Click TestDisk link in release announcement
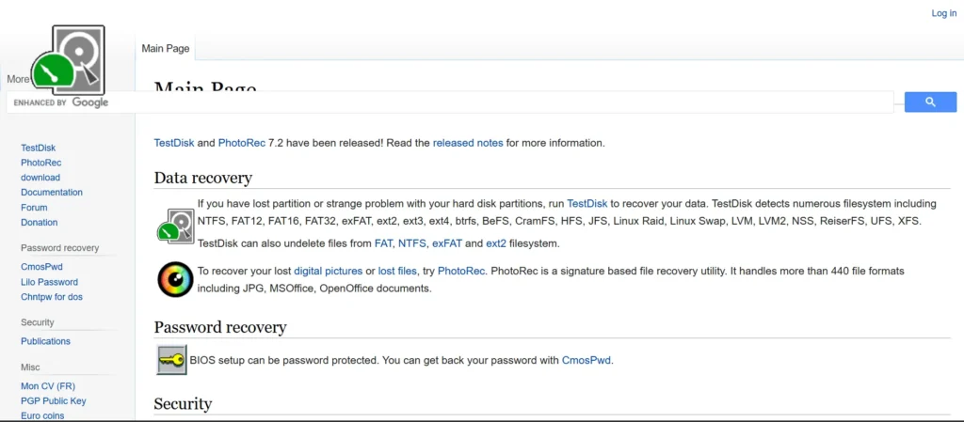The height and width of the screenshot is (422, 964). tap(174, 143)
